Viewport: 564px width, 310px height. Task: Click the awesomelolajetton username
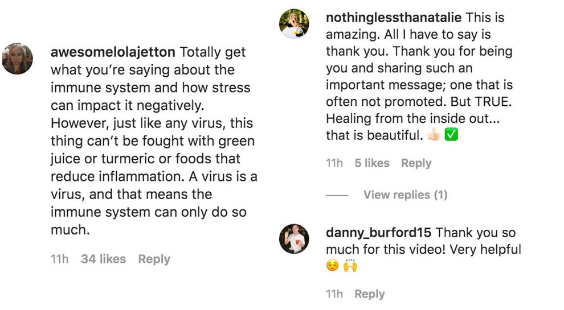tap(113, 52)
